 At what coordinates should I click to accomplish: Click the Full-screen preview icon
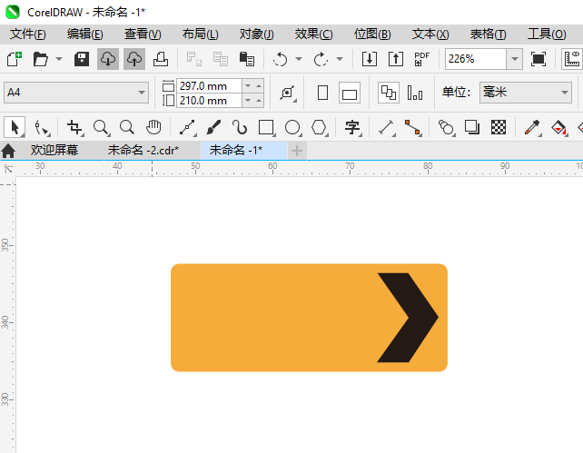coord(539,59)
